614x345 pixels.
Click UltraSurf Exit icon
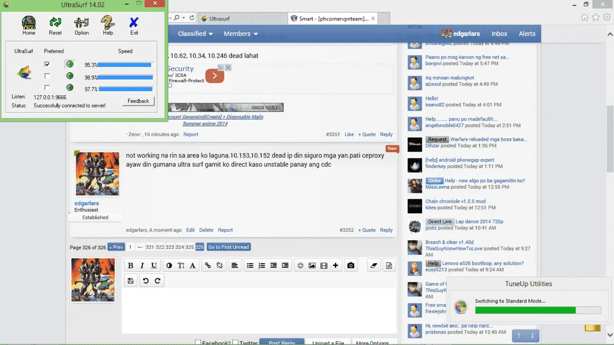click(134, 26)
